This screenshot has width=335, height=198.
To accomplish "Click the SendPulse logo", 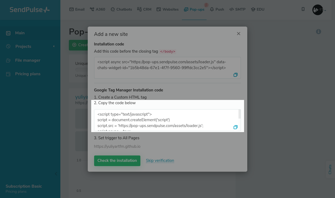I will point(30,10).
